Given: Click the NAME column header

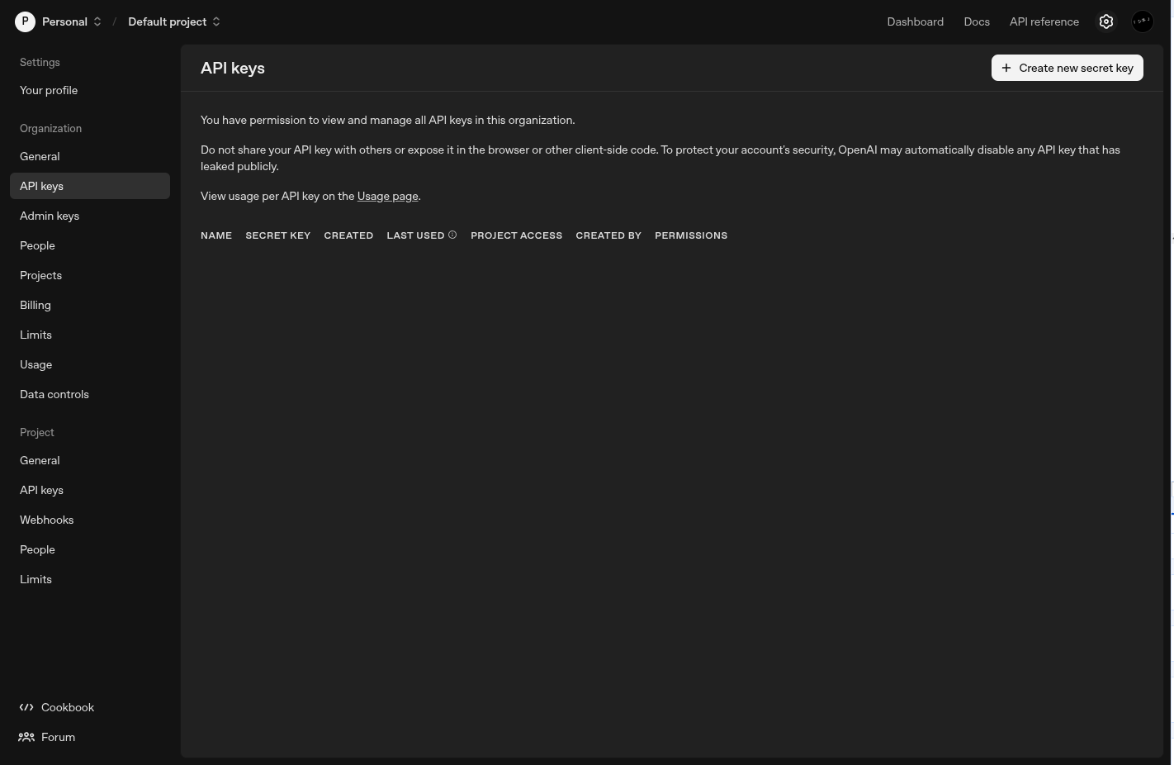Looking at the screenshot, I should [216, 235].
